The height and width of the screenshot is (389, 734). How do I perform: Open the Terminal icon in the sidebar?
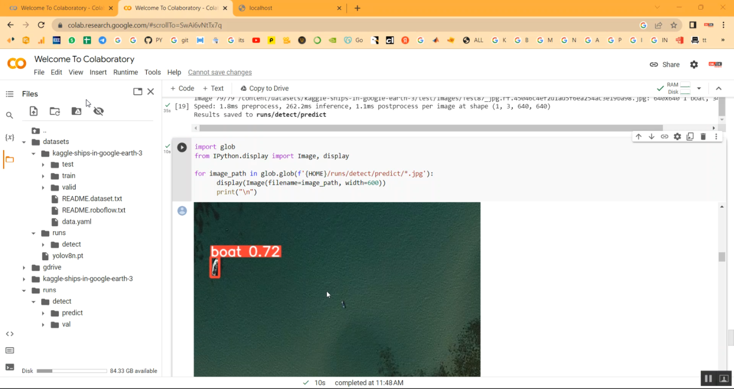(9, 367)
